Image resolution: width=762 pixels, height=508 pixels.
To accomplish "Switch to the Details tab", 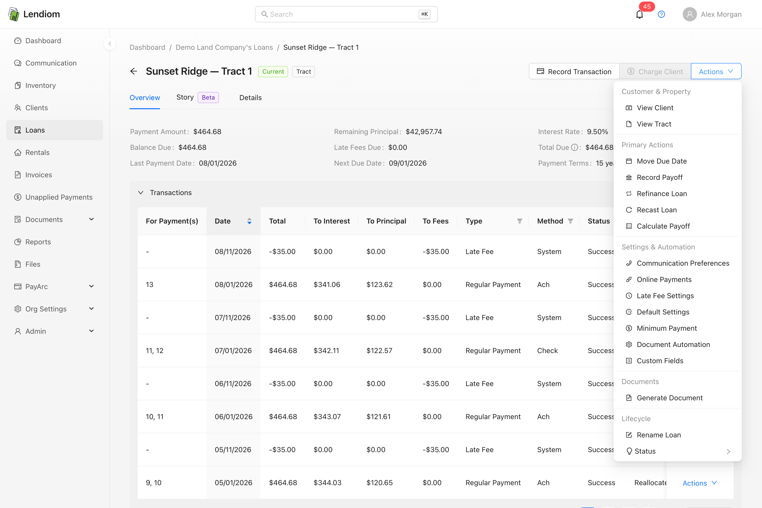I will (250, 98).
